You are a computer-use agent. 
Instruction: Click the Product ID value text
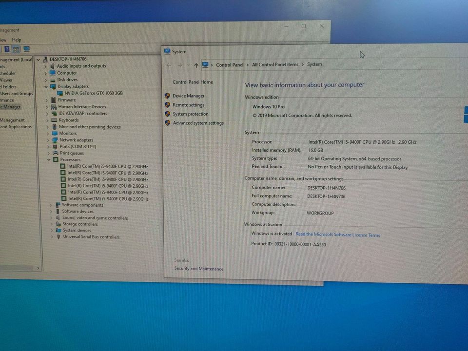click(x=300, y=244)
